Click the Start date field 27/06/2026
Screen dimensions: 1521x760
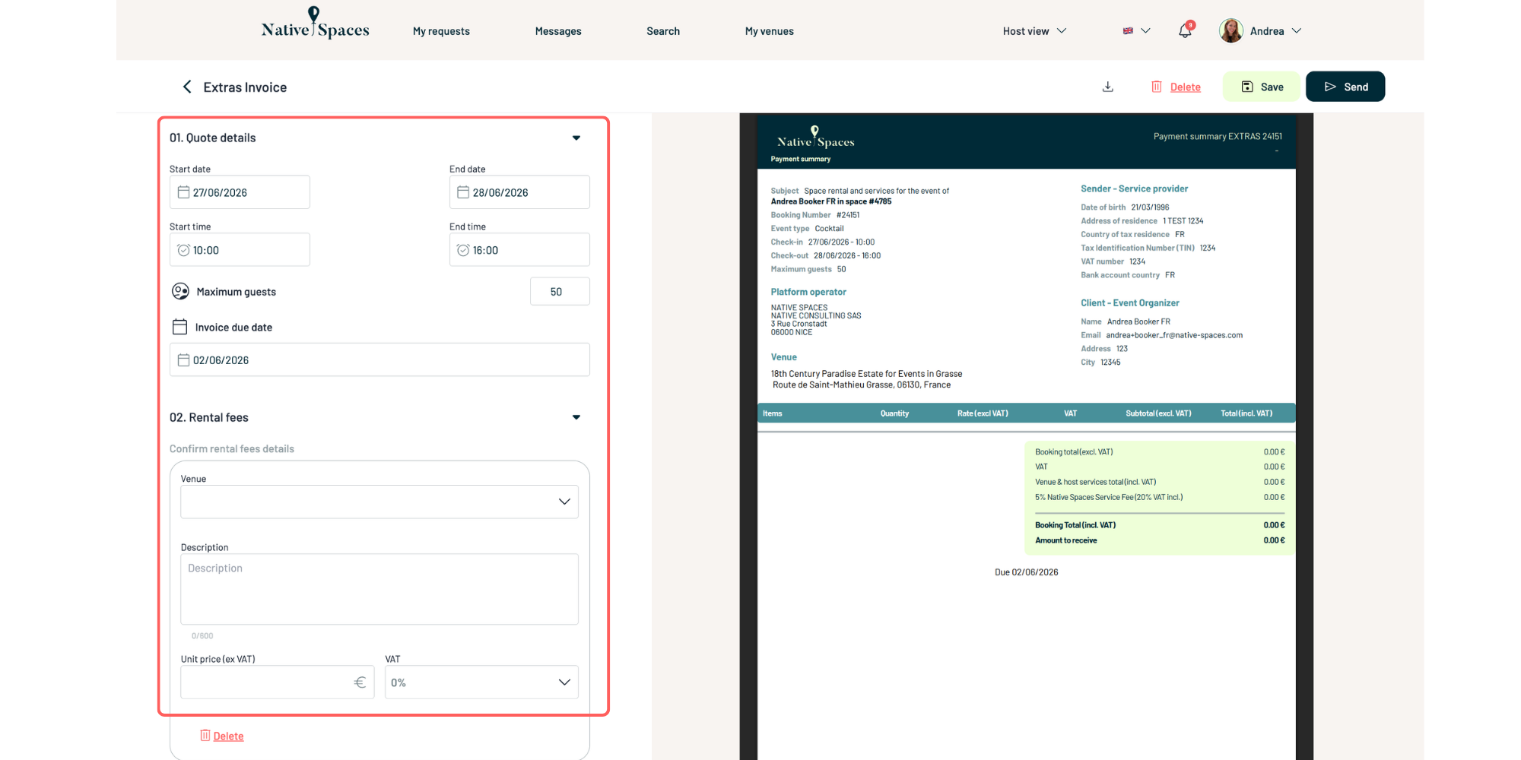pos(240,192)
